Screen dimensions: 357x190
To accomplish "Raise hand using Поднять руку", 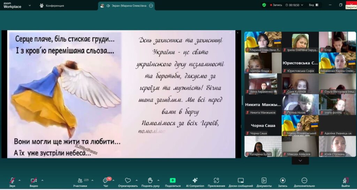I will (151, 181).
